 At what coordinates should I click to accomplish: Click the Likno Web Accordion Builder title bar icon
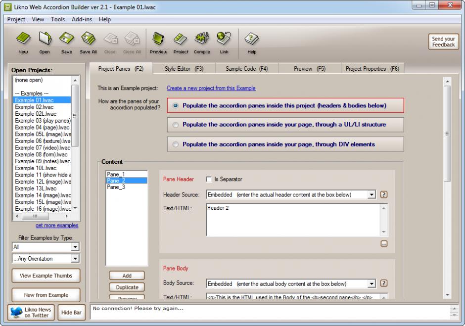tap(8, 7)
